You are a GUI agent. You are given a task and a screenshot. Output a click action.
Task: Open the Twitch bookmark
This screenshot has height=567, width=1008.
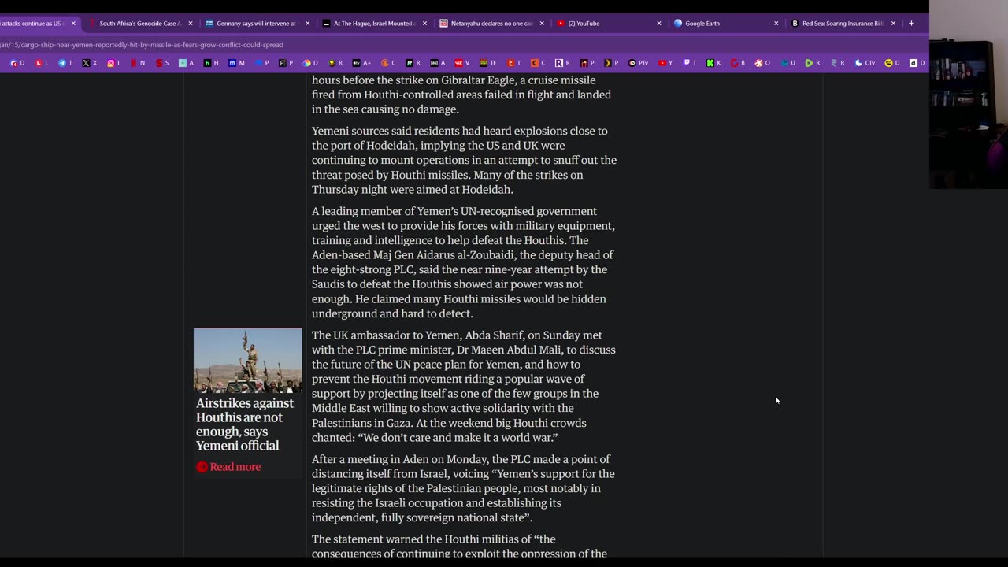(x=690, y=63)
